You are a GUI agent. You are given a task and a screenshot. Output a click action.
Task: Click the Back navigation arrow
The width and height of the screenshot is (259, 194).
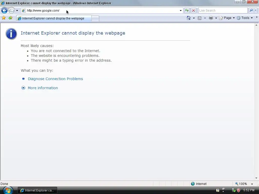(x=5, y=11)
